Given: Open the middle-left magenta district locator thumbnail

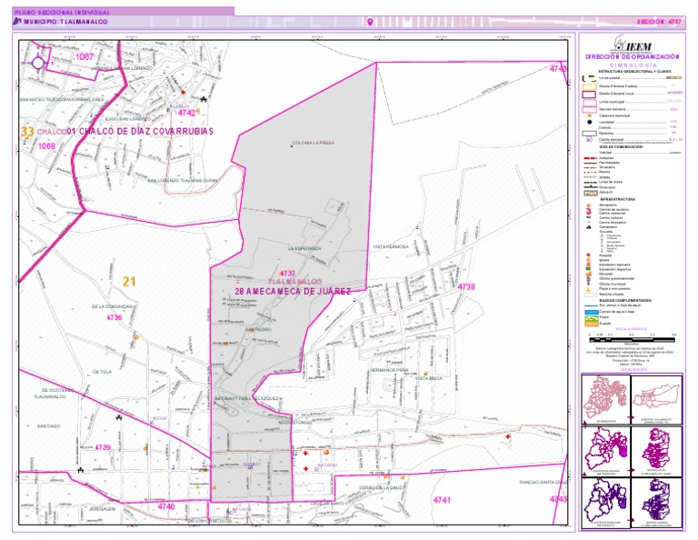Looking at the screenshot, I should click(606, 451).
